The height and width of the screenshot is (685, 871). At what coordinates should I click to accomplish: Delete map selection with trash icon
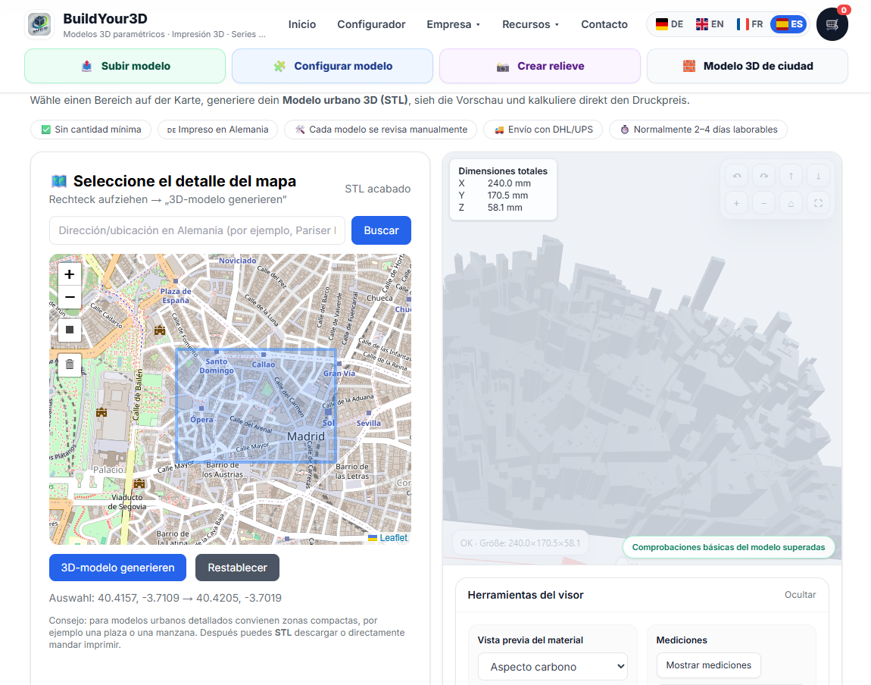click(x=70, y=364)
